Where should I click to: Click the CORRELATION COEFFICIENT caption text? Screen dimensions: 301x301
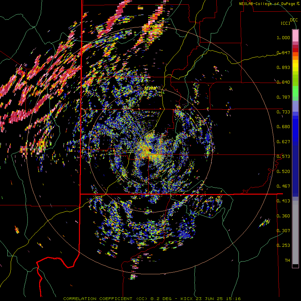98,299
